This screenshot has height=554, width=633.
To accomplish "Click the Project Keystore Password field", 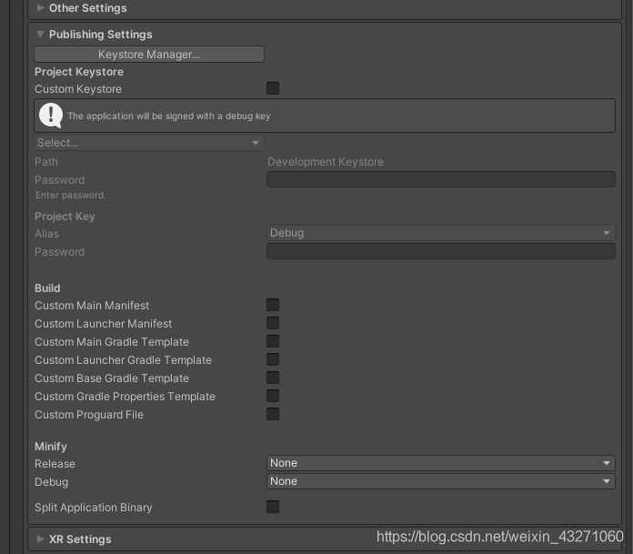I will pos(441,179).
